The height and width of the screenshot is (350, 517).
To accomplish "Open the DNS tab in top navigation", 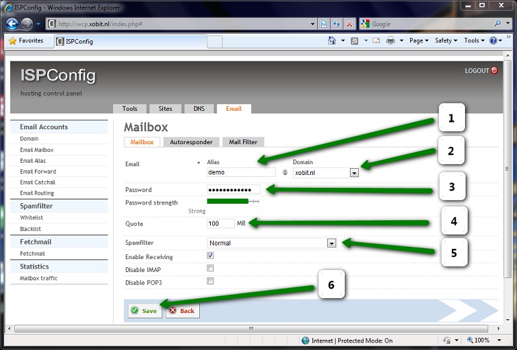I will (199, 109).
